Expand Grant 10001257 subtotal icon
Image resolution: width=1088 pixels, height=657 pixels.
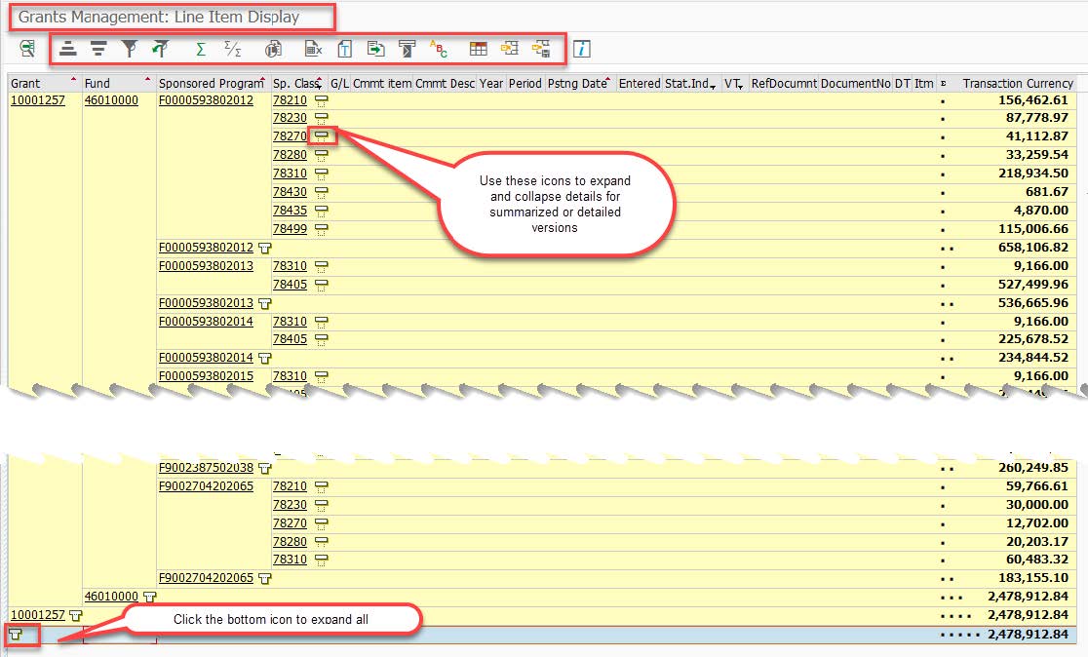[x=76, y=615]
